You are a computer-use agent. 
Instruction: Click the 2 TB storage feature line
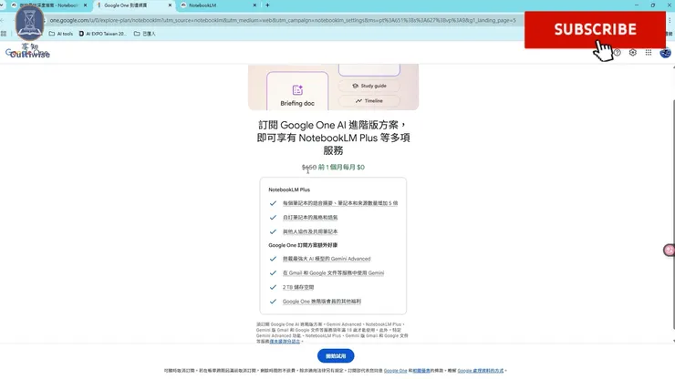(298, 287)
